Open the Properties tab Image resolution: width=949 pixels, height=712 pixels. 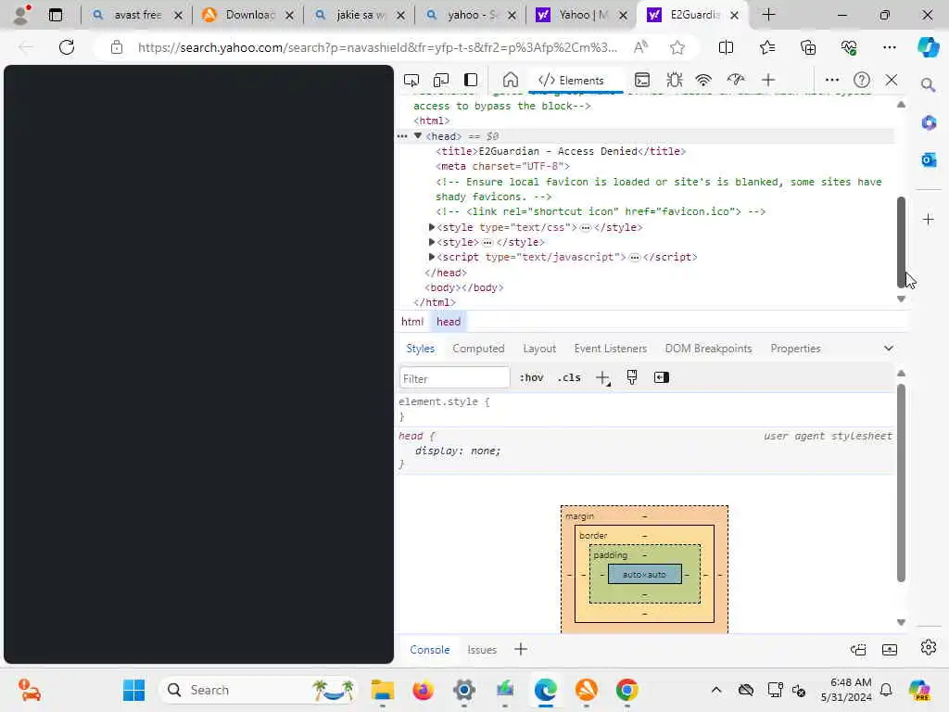(x=795, y=349)
